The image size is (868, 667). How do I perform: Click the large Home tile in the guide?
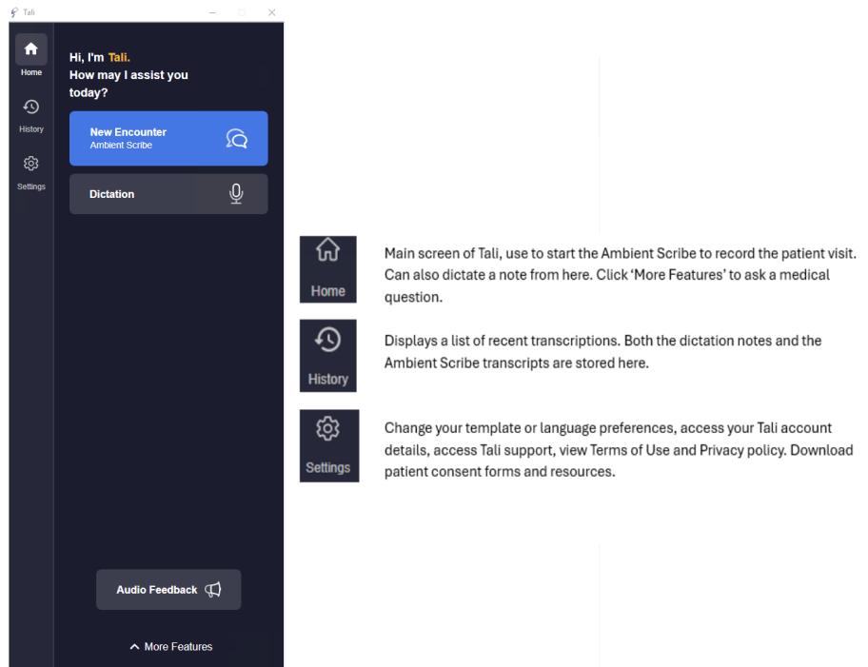point(327,269)
